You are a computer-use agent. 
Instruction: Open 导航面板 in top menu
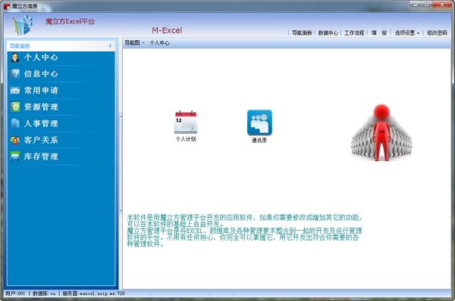(302, 33)
